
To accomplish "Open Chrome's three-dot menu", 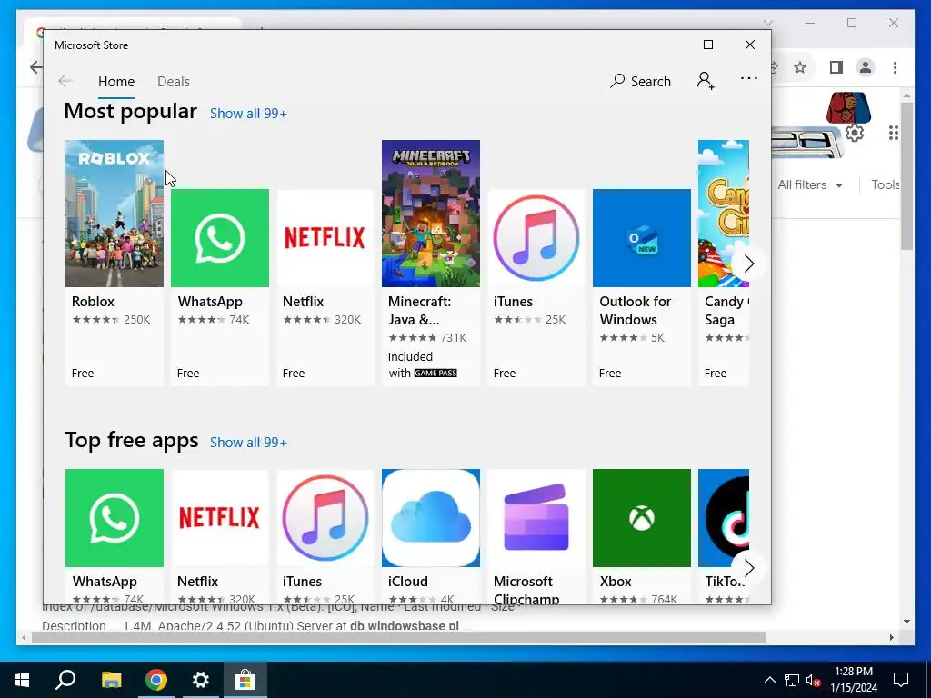I will coord(895,67).
